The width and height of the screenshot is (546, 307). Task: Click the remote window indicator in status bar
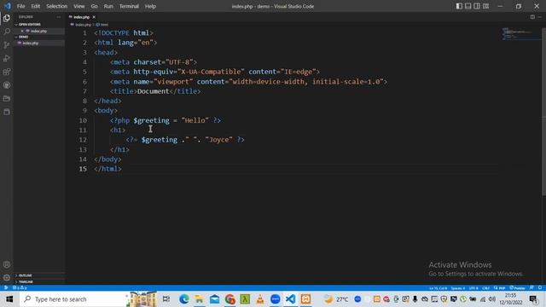(x=6, y=288)
